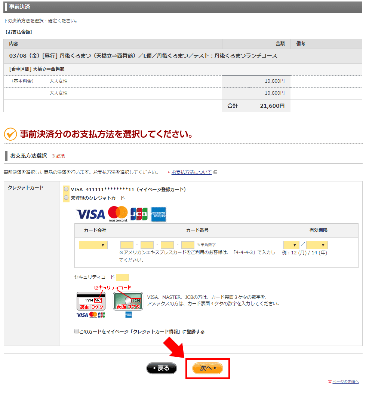Click the セキュリティコード input field
The height and width of the screenshot is (395, 366).
(122, 277)
